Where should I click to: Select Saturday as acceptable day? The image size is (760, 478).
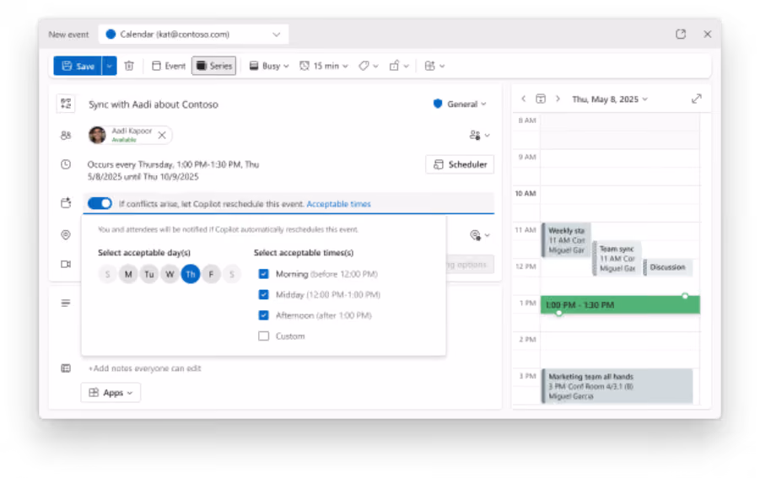[232, 275]
